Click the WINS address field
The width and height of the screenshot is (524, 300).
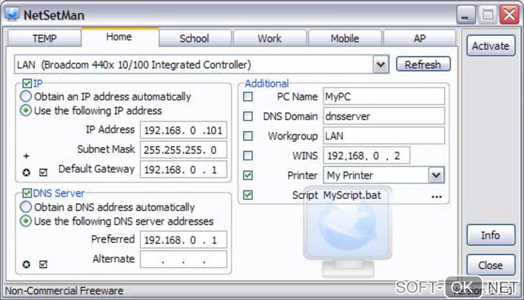tap(367, 155)
